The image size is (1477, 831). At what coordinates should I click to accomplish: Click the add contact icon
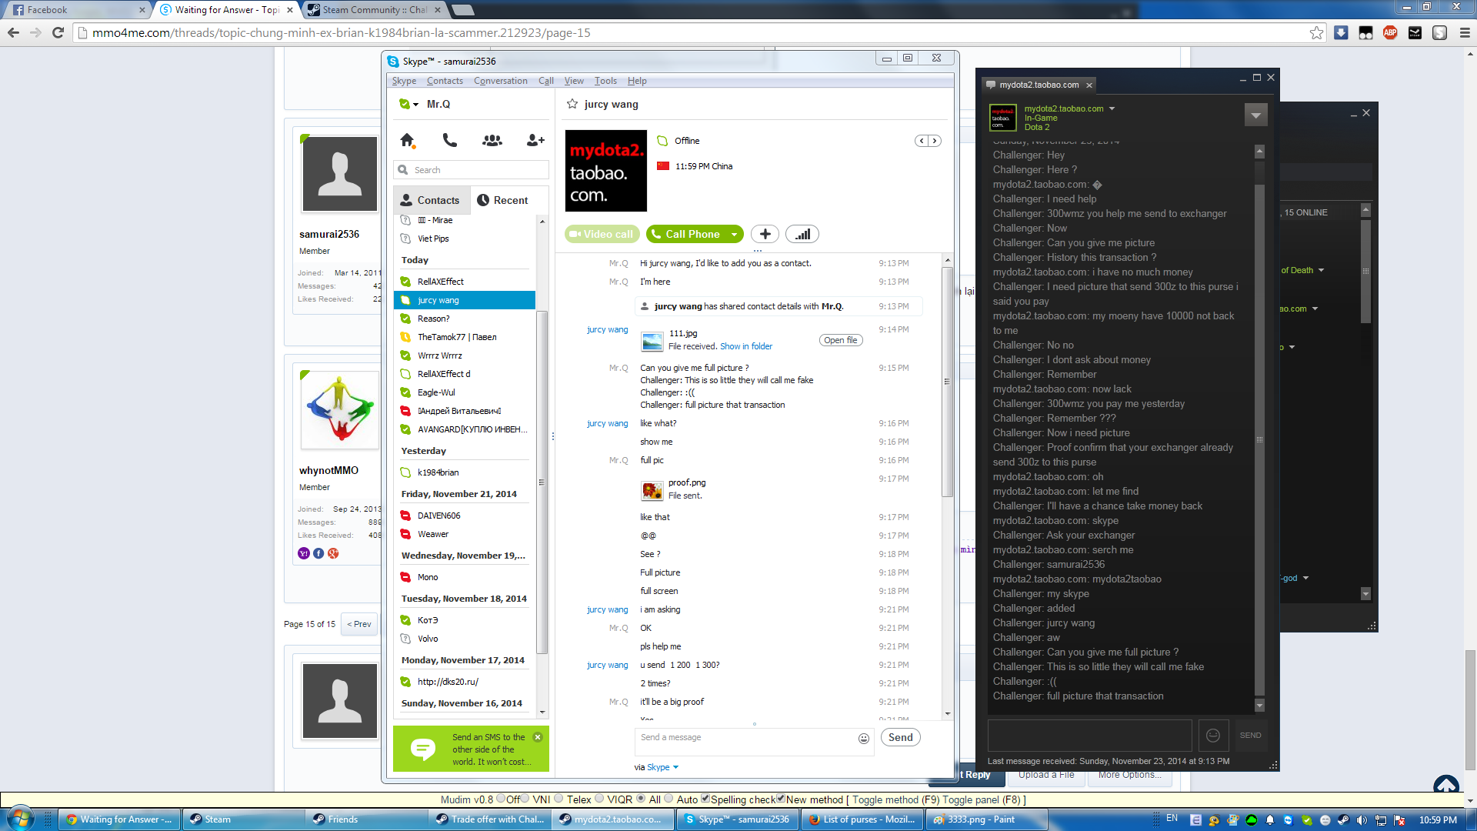535,140
